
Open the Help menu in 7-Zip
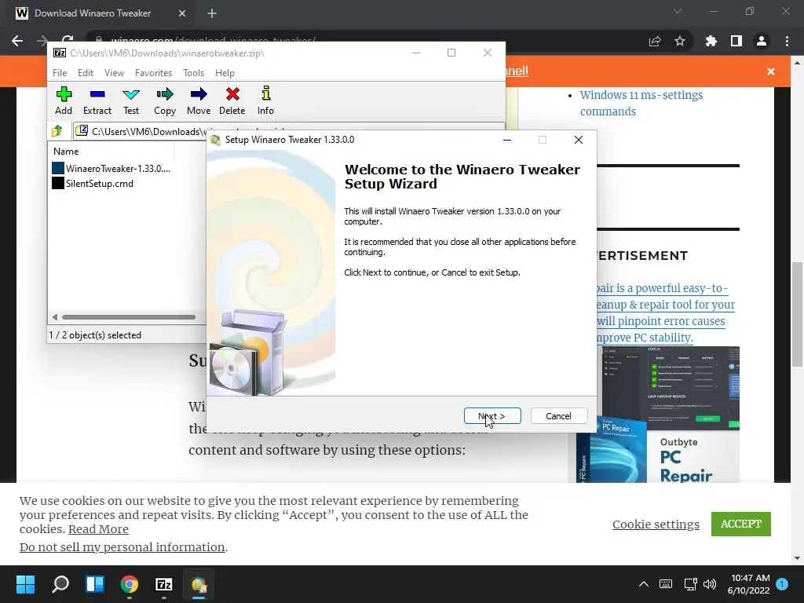pos(225,73)
